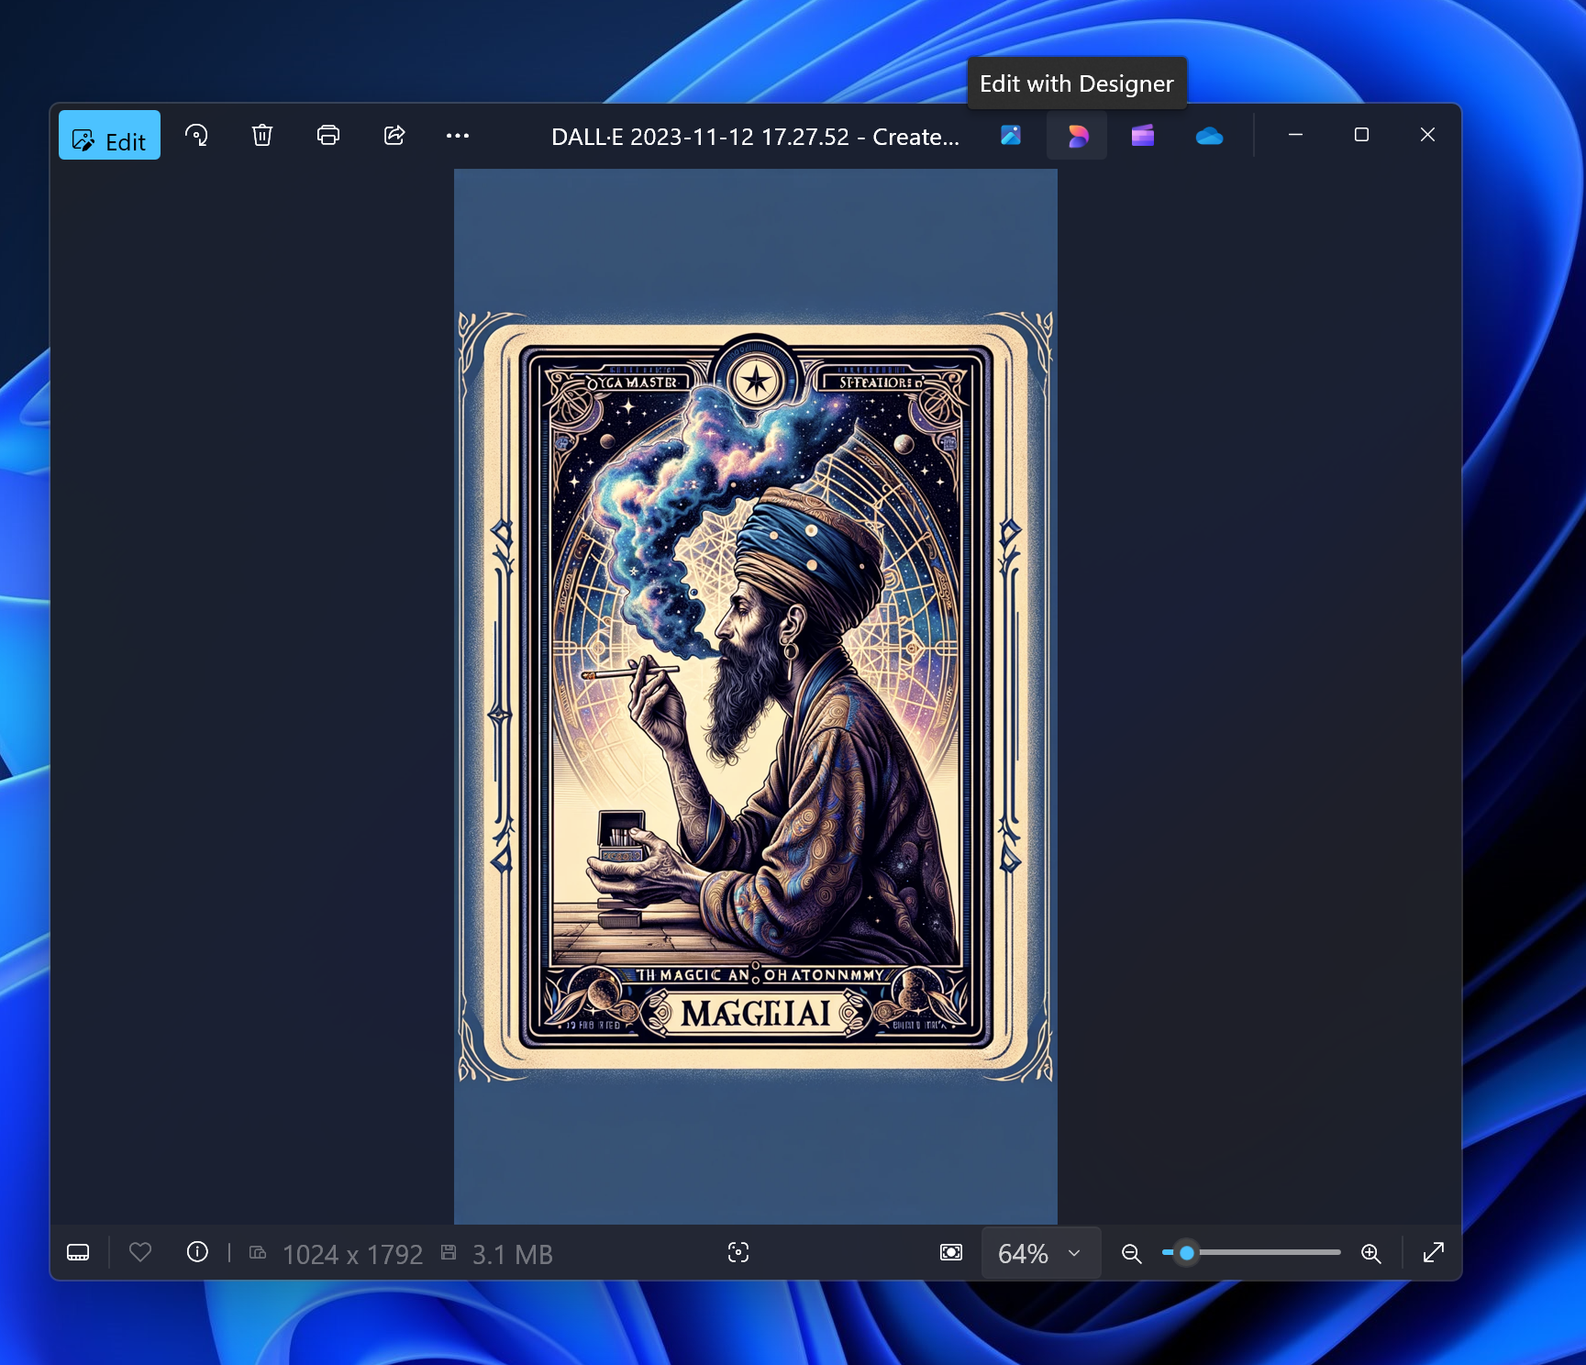Show the file info panel
The image size is (1586, 1365).
coord(197,1252)
